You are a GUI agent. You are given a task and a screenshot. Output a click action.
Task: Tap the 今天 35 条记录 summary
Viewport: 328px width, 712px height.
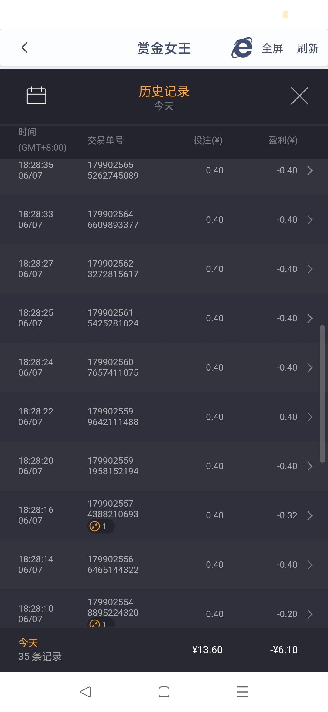(x=40, y=650)
